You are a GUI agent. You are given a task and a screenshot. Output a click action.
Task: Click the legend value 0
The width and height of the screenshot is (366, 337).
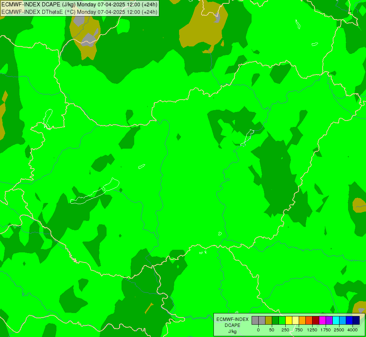pos(258,330)
